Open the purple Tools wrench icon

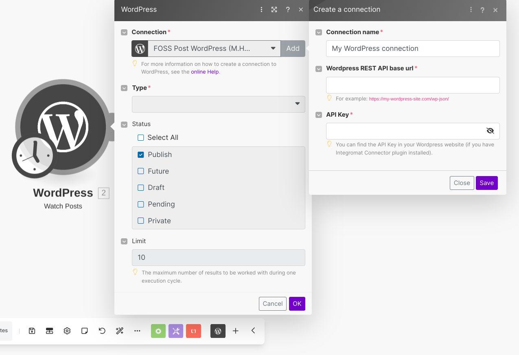click(x=176, y=331)
